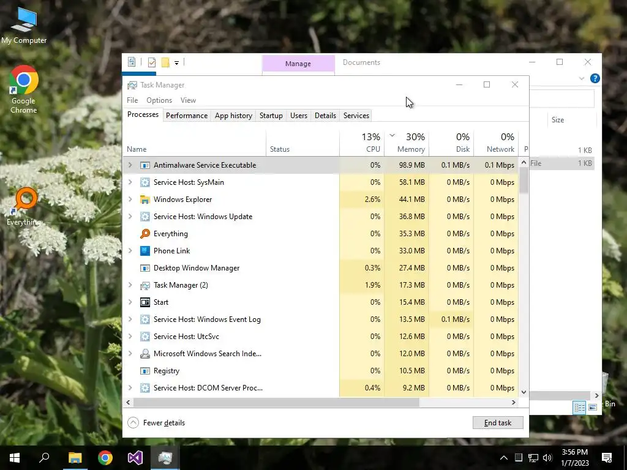Open Visual Studio from taskbar
Image resolution: width=627 pixels, height=470 pixels.
(x=135, y=458)
